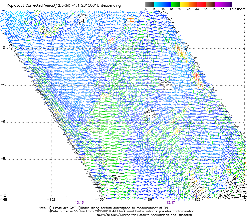Click the NOAA/NESDIS credit line

(x=144, y=215)
